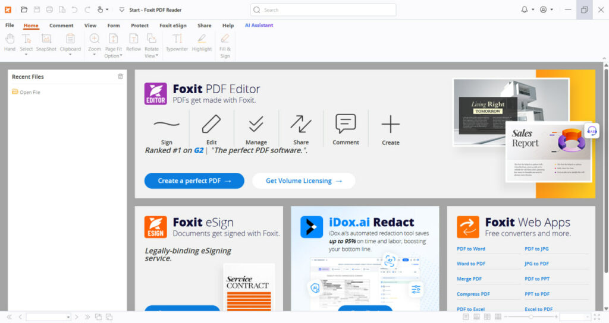The width and height of the screenshot is (609, 323).
Task: Click the Create plus icon in the banner
Action: point(390,124)
